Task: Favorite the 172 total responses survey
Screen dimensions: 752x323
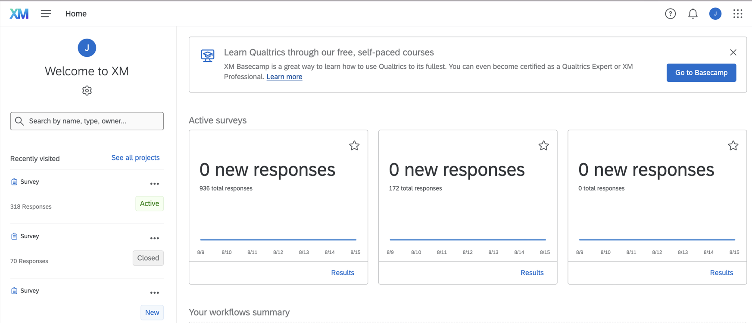Action: [x=543, y=146]
